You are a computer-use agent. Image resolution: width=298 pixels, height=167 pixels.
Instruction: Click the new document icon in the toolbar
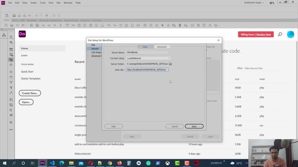(x=7, y=15)
